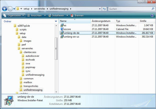Select the images folder in tree
Viewport: 156px width, 109px height.
(27, 41)
